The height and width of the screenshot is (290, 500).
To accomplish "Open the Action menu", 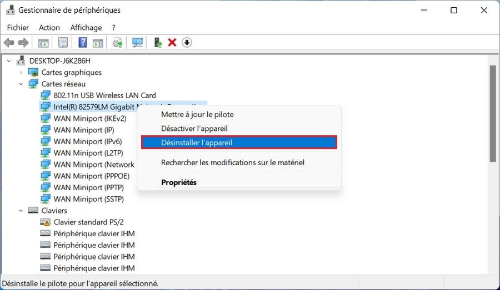I will click(49, 28).
